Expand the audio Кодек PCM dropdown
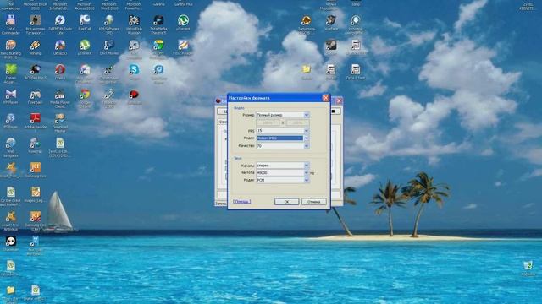The width and height of the screenshot is (542, 304). 307,180
